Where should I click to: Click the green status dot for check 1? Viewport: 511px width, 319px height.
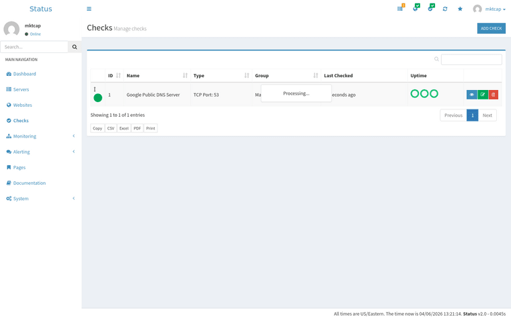pos(97,97)
